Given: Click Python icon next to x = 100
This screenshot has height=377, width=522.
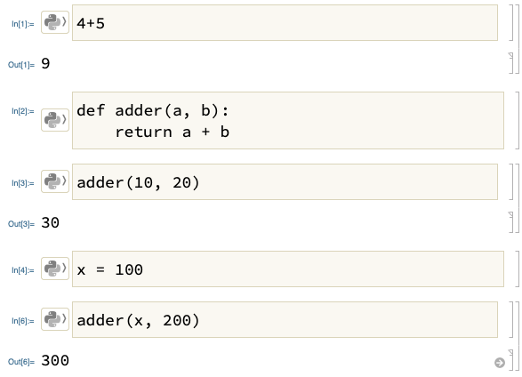Looking at the screenshot, I should point(55,269).
